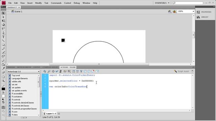The width and height of the screenshot is (216, 121).
Task: Show code hint in Actions panel
Action: (65, 71)
